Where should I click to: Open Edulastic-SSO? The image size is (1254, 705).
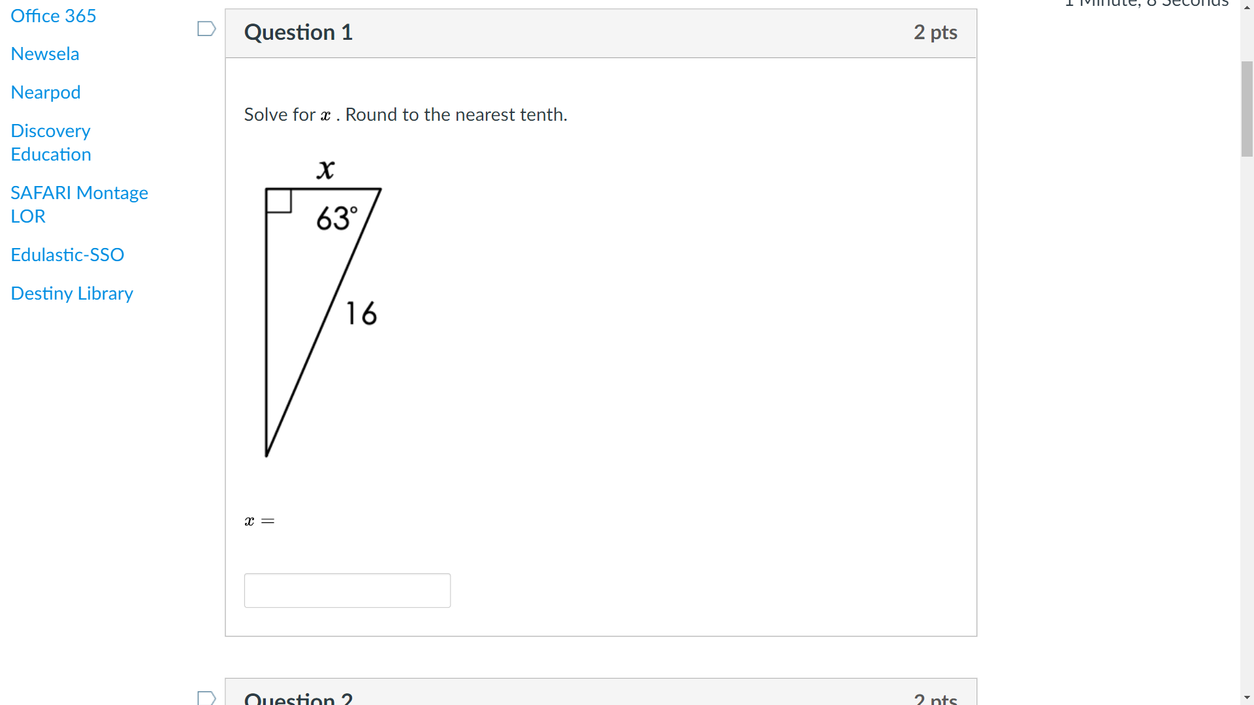[x=67, y=255]
